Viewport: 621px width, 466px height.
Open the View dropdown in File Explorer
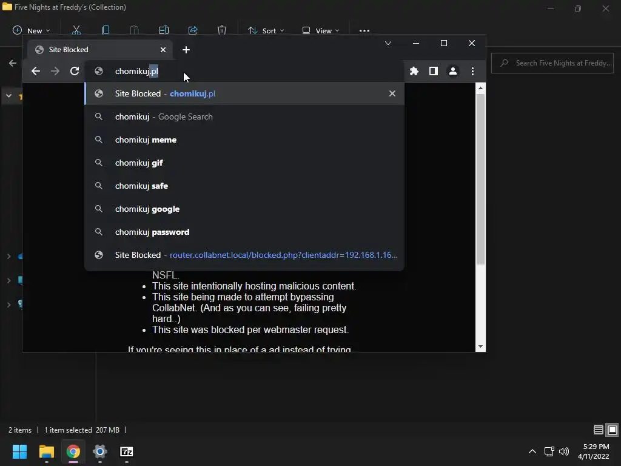tap(320, 30)
